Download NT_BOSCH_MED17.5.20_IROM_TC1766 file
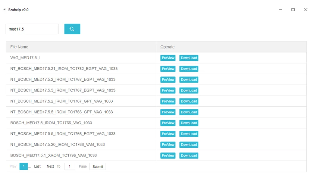Image resolution: width=312 pixels, height=187 pixels. [x=189, y=145]
